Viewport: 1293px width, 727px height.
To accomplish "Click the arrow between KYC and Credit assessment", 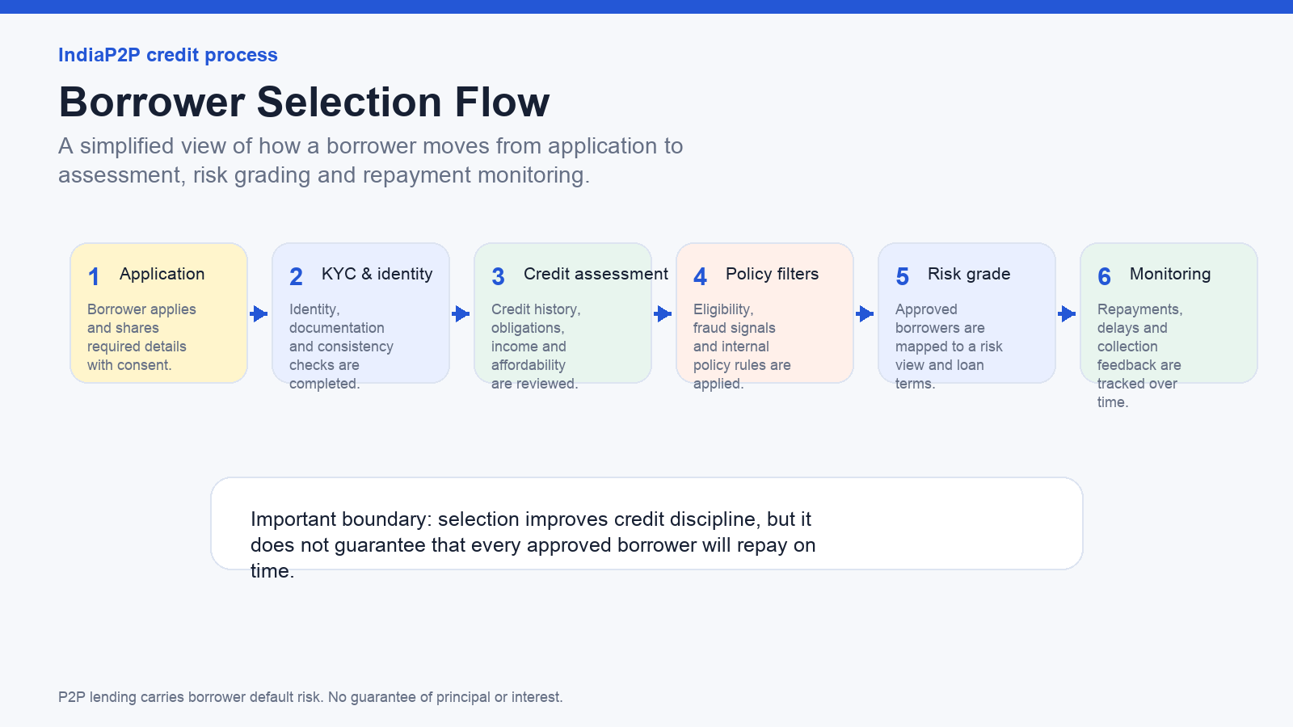I will (461, 313).
